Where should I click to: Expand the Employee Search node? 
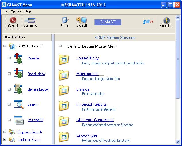5,132
